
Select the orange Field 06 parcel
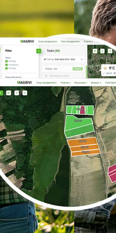(x=82, y=141)
